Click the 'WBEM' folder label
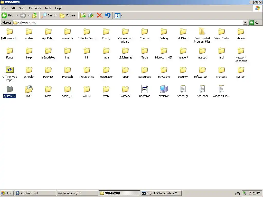 click(87, 96)
